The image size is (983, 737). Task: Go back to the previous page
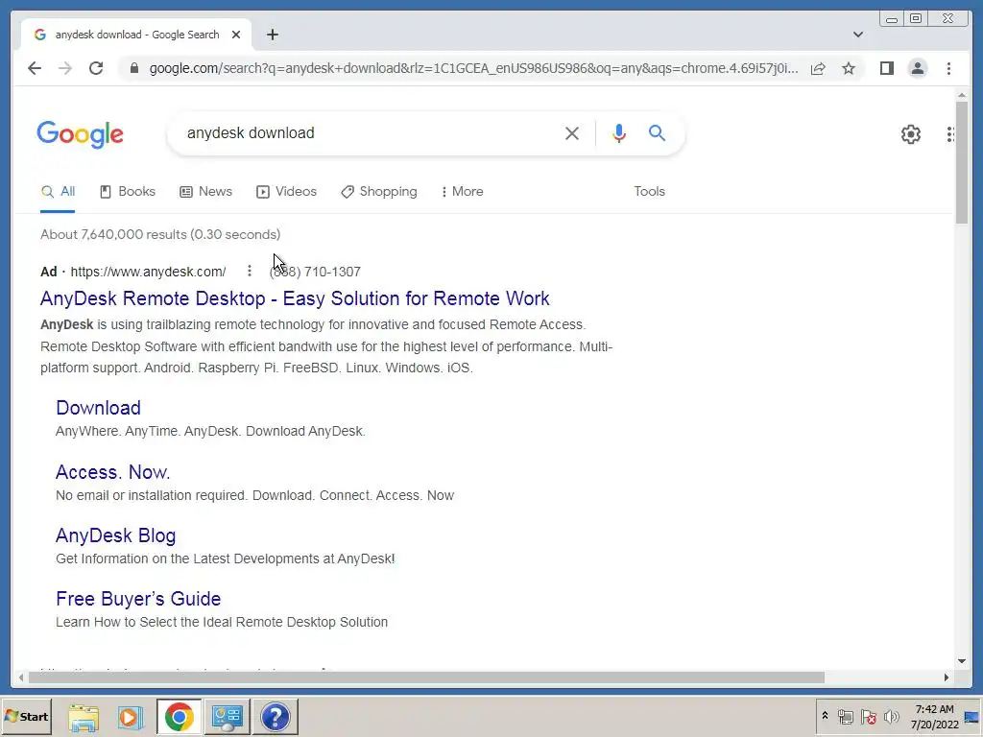click(35, 68)
